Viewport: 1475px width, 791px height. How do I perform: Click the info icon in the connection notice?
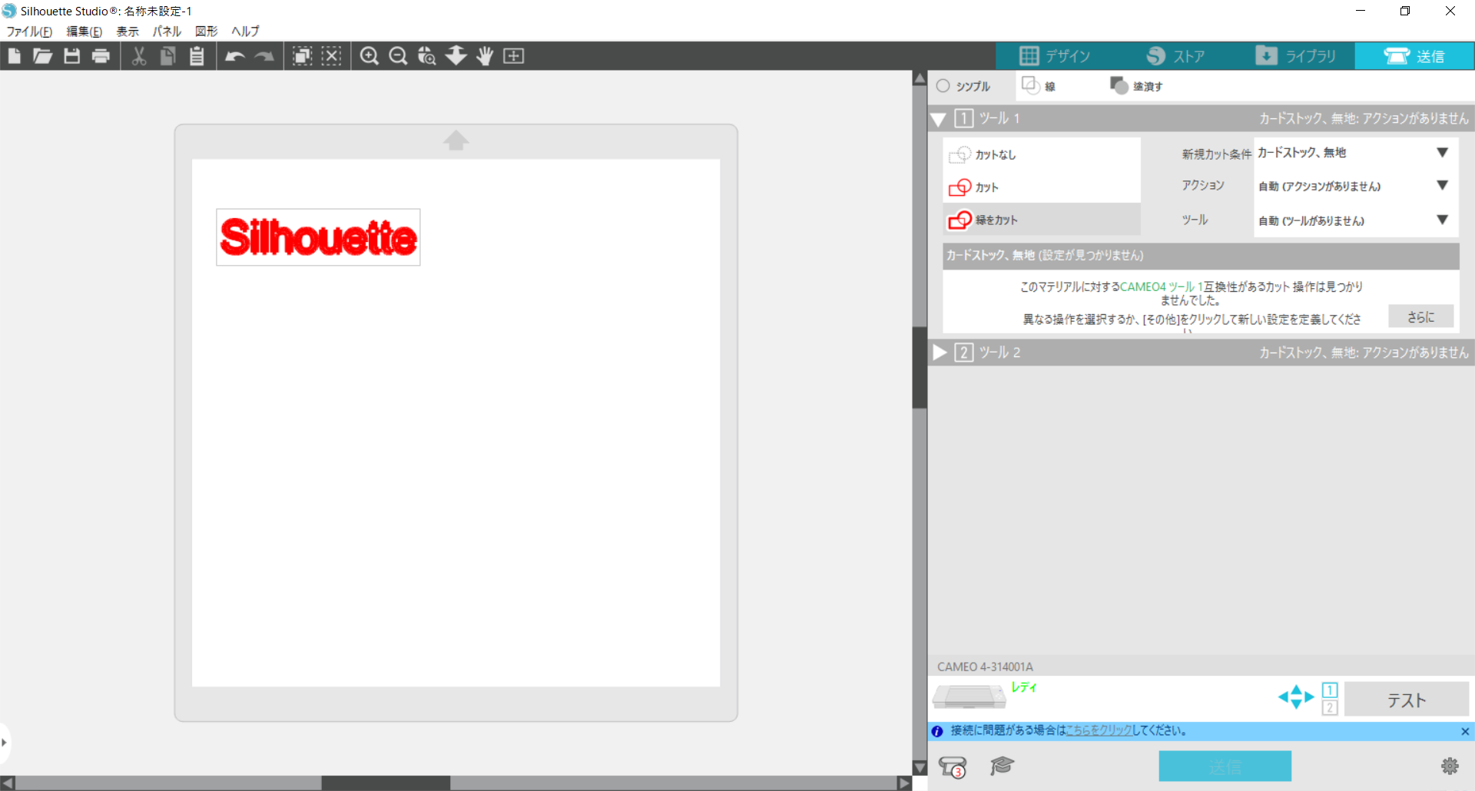(x=937, y=731)
